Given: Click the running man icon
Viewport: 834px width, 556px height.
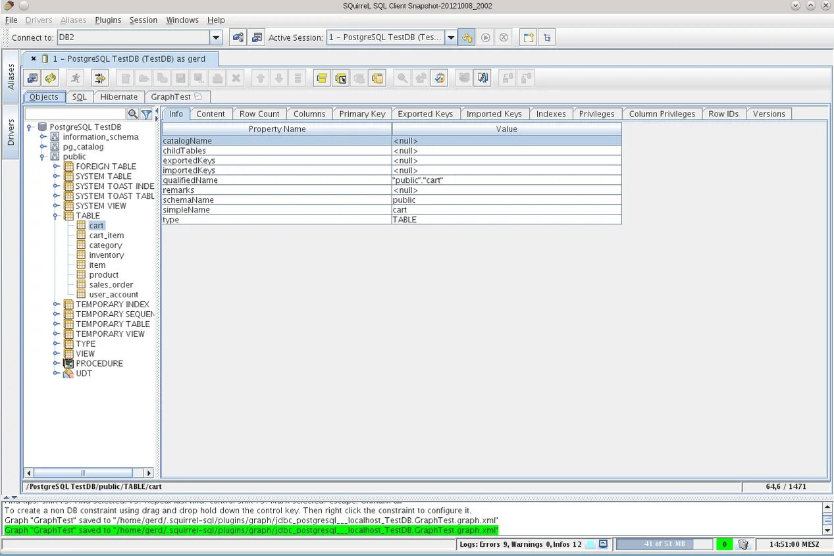Looking at the screenshot, I should point(76,78).
